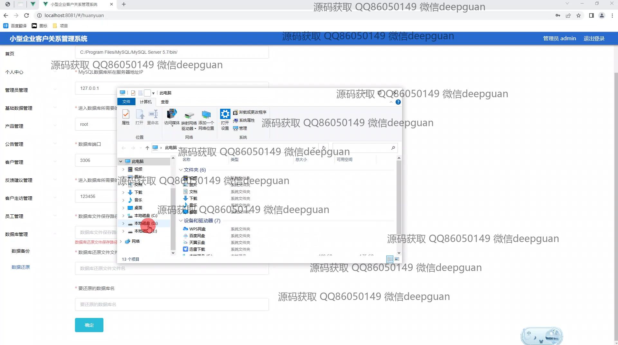Click the browser side panel icon

(591, 15)
